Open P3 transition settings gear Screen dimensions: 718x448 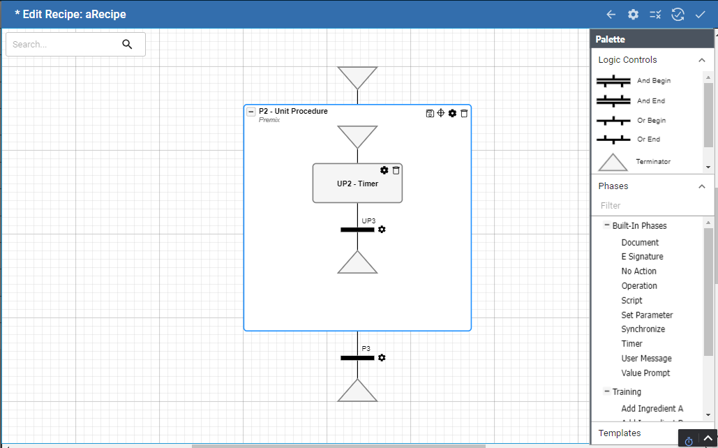tap(382, 358)
